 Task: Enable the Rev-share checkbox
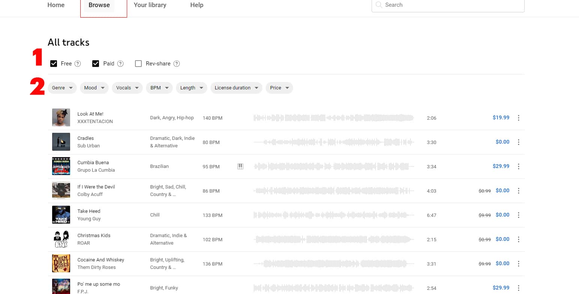[138, 64]
